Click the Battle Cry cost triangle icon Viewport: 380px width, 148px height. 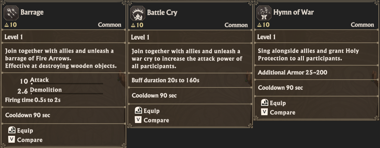(x=133, y=25)
